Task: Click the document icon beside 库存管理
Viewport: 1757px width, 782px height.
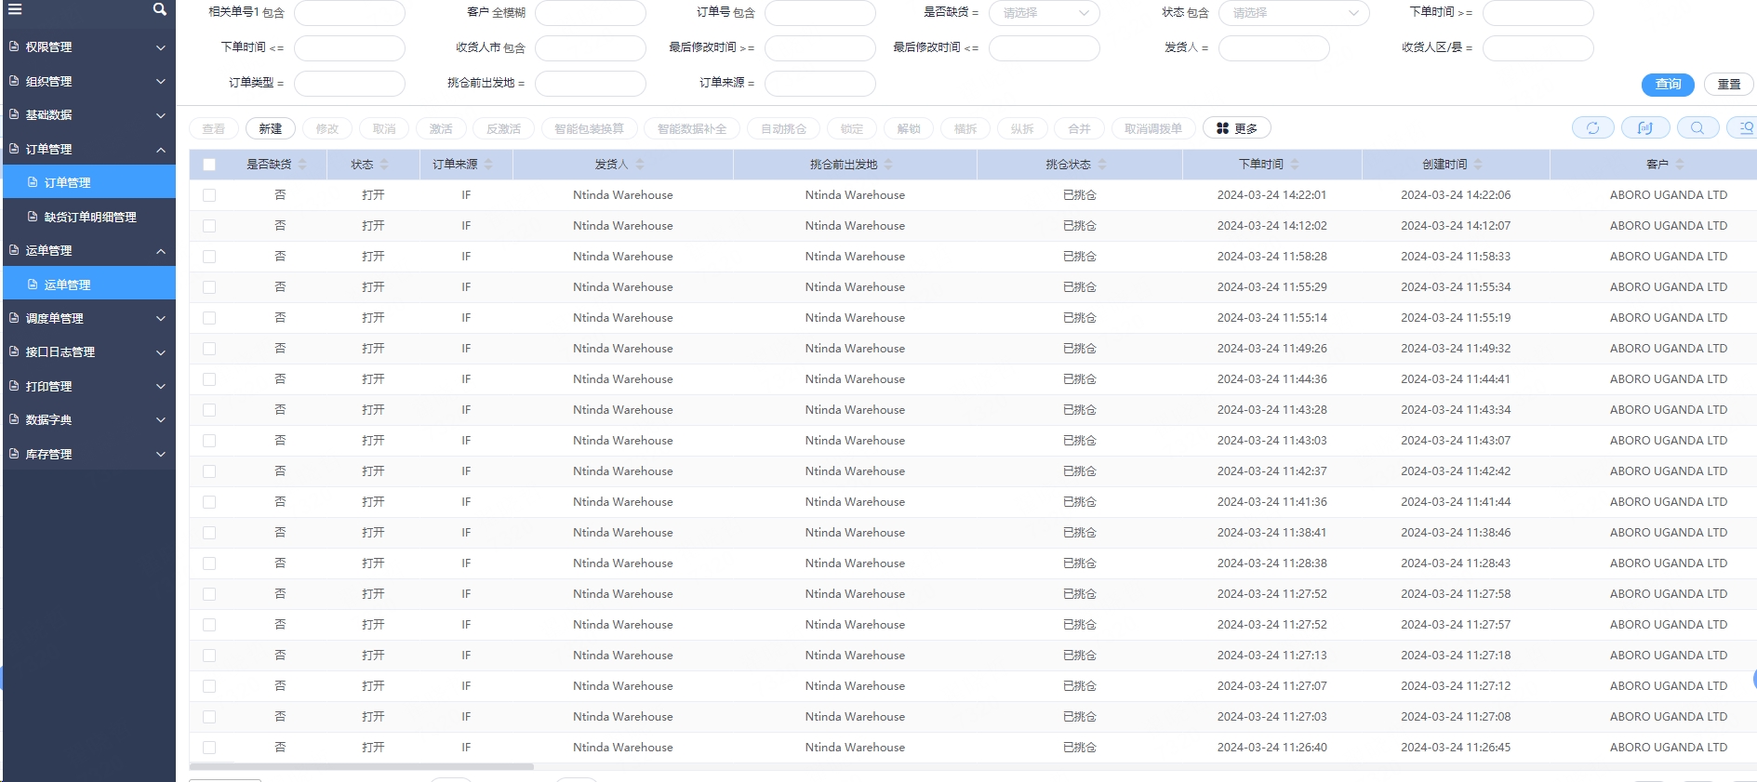Action: pyautogui.click(x=14, y=454)
